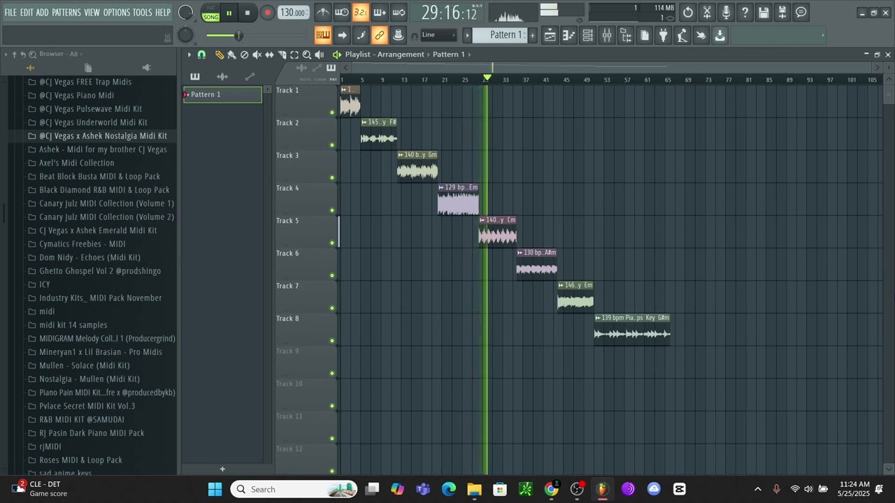Open the Playlist view icon

[550, 35]
